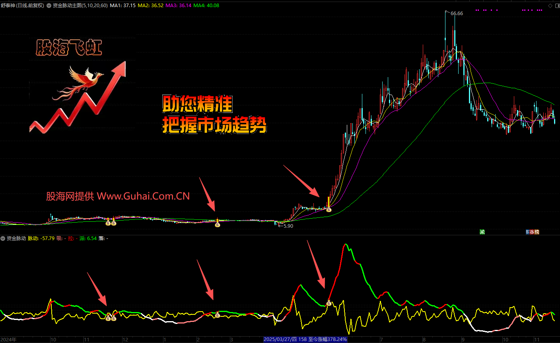Click the 减 event flag on main chart

pyautogui.click(x=482, y=232)
